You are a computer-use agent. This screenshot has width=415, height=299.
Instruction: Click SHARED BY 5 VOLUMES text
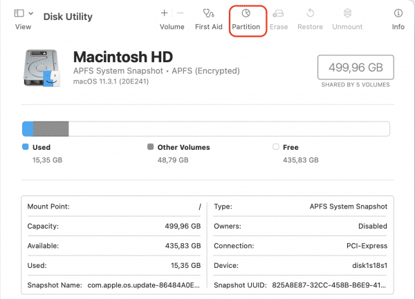point(356,85)
